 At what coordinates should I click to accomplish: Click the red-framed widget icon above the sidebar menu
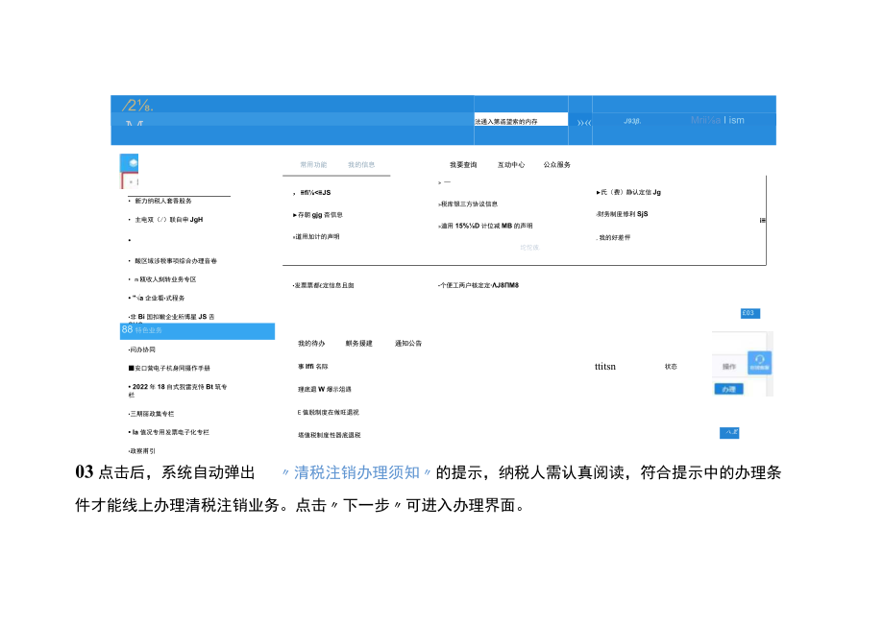click(130, 180)
